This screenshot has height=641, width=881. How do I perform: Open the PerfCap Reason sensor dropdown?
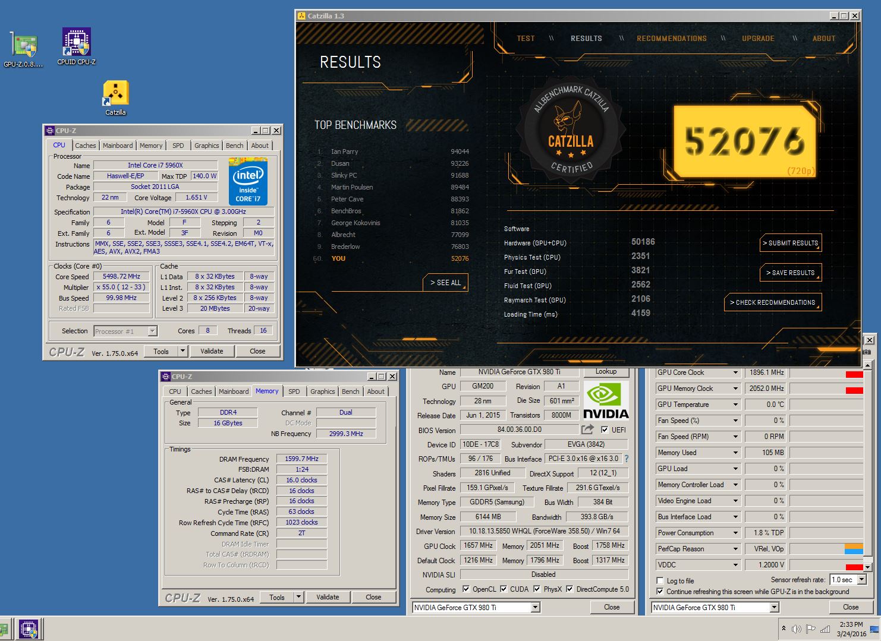click(x=735, y=549)
